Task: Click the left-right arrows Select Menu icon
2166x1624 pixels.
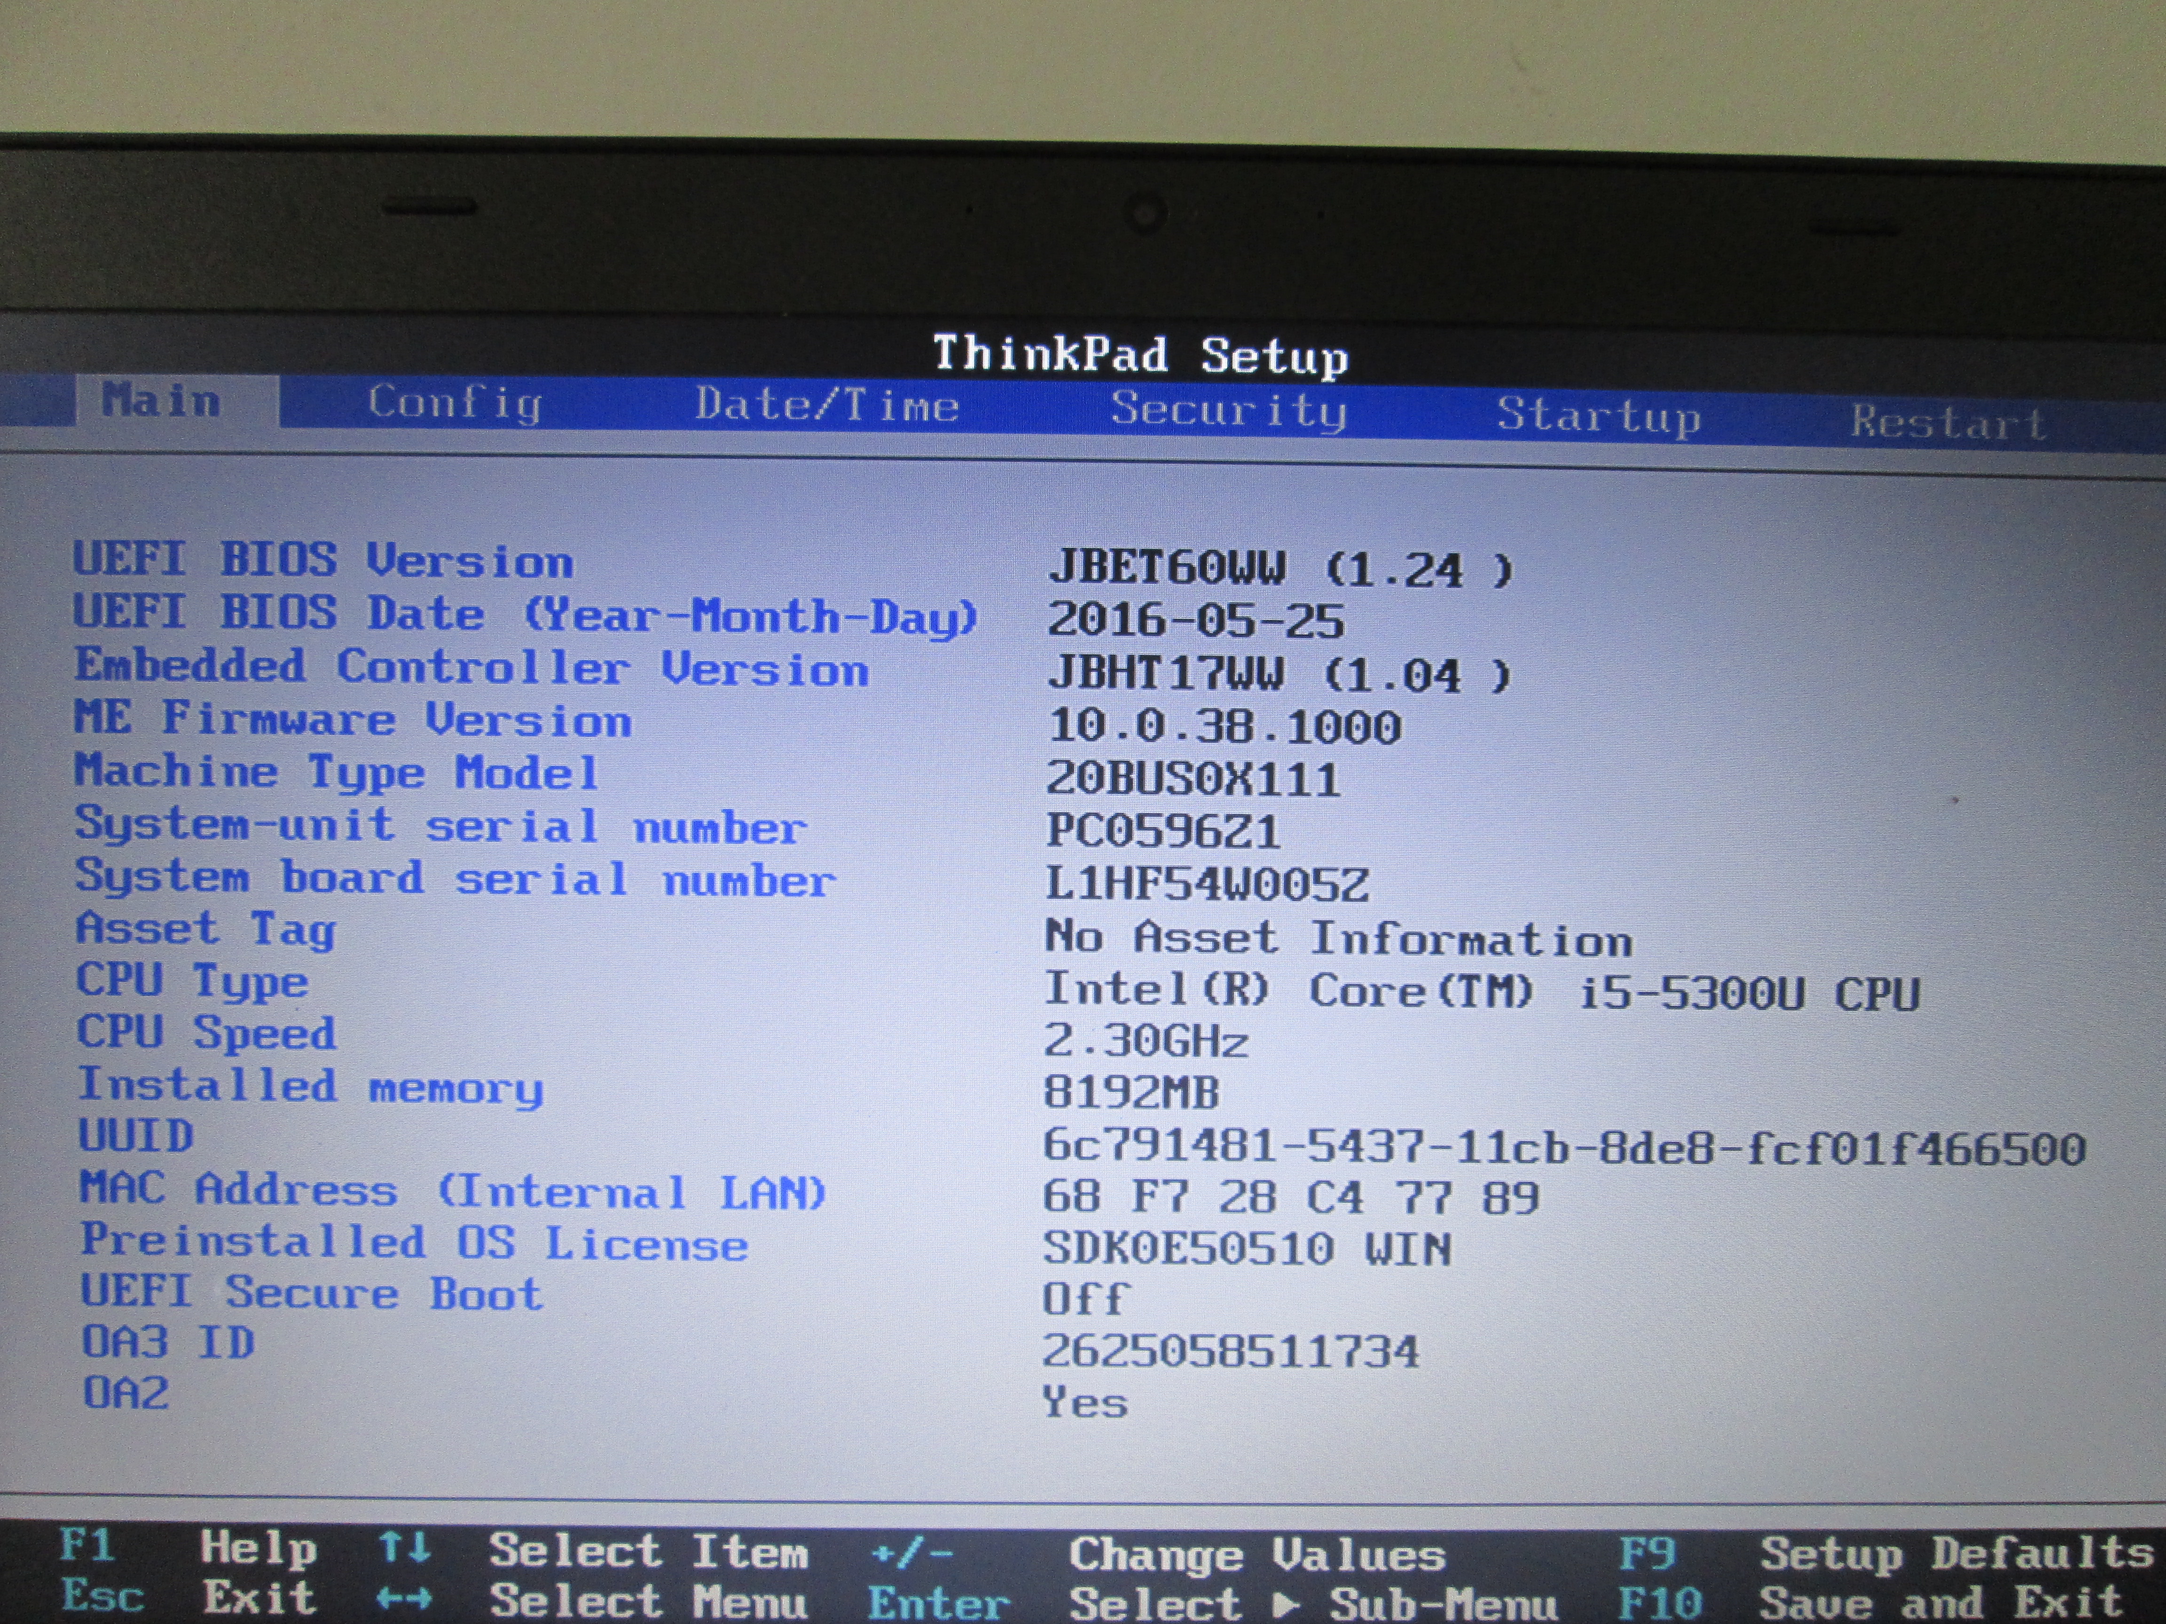Action: tap(404, 1600)
